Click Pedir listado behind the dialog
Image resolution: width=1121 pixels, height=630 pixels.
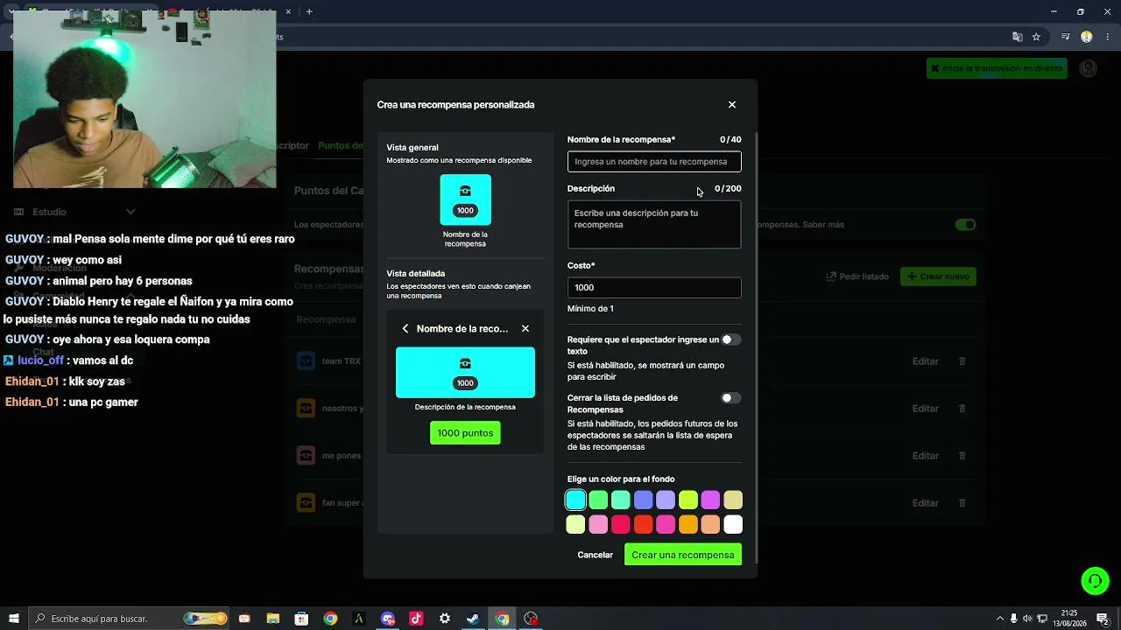[x=857, y=276]
